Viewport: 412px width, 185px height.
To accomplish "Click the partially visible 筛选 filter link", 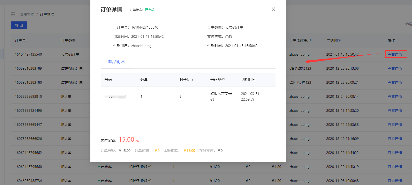I will click(409, 24).
